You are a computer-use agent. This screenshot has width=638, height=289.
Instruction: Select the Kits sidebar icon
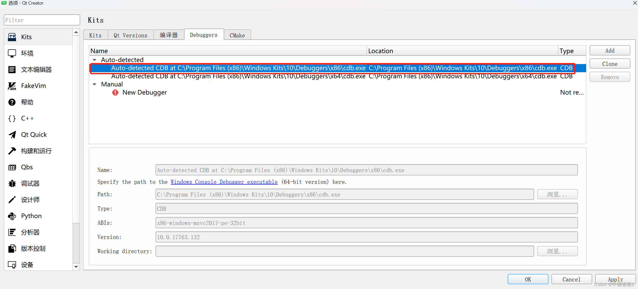pos(12,37)
